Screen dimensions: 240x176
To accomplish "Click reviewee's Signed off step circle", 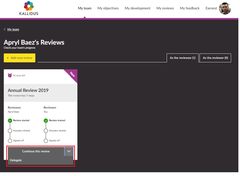I will coord(10,141).
